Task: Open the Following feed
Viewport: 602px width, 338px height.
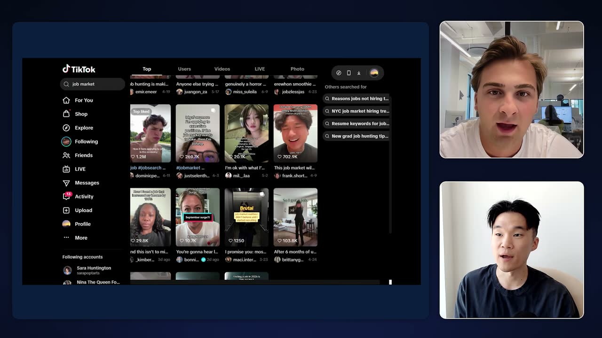Action: tap(80, 141)
